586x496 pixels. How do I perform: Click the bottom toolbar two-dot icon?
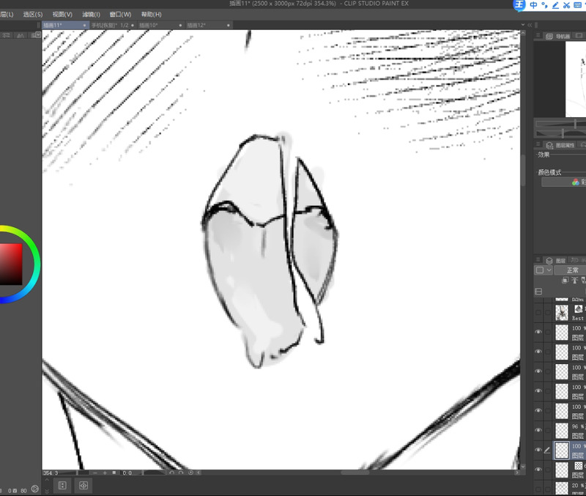point(62,486)
